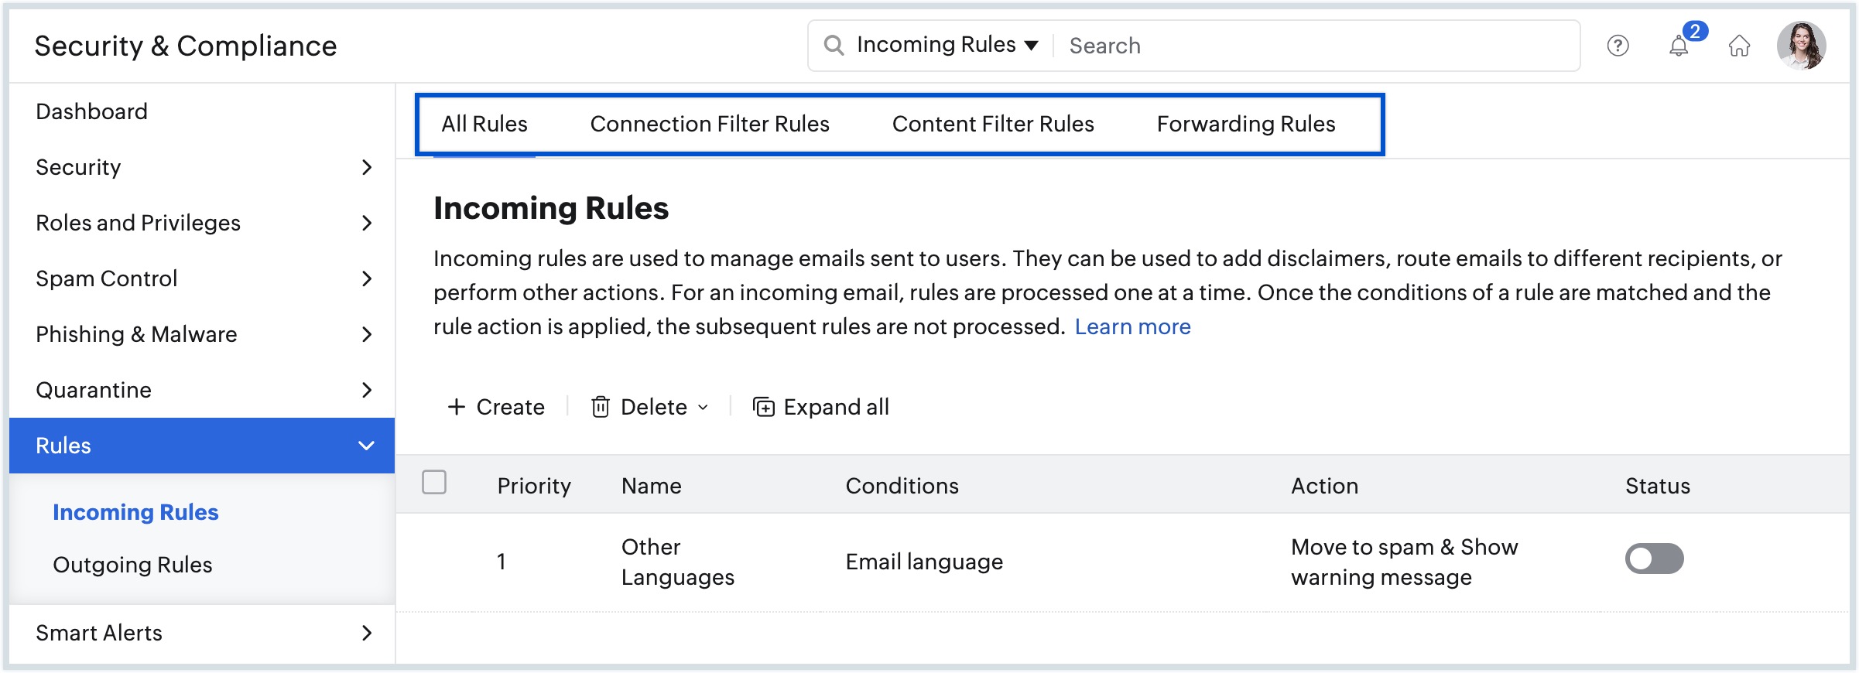1859x673 pixels.
Task: Go to home via house icon
Action: pyautogui.click(x=1739, y=46)
